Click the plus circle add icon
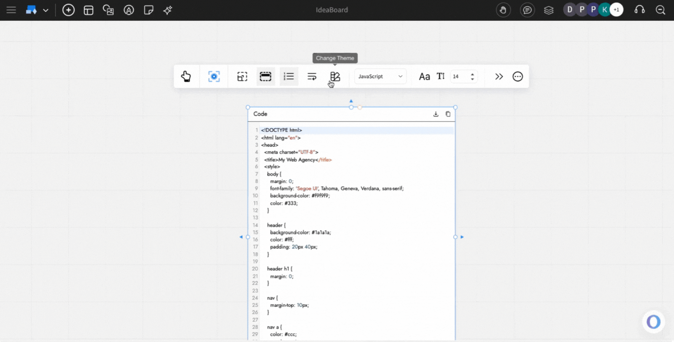674x342 pixels. pyautogui.click(x=68, y=10)
